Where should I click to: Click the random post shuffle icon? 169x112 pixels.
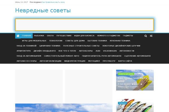pyautogui.click(x=151, y=36)
